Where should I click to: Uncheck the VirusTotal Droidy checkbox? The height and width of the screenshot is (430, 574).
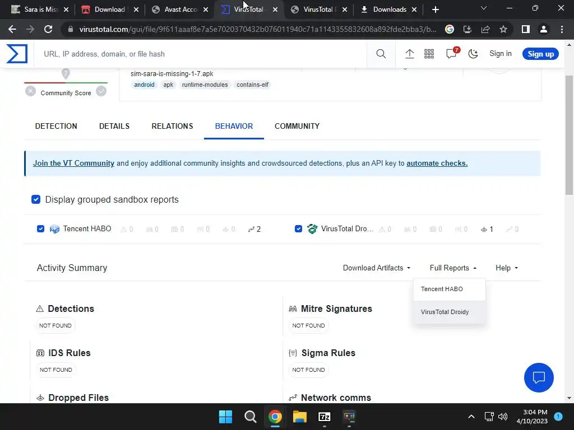(298, 229)
